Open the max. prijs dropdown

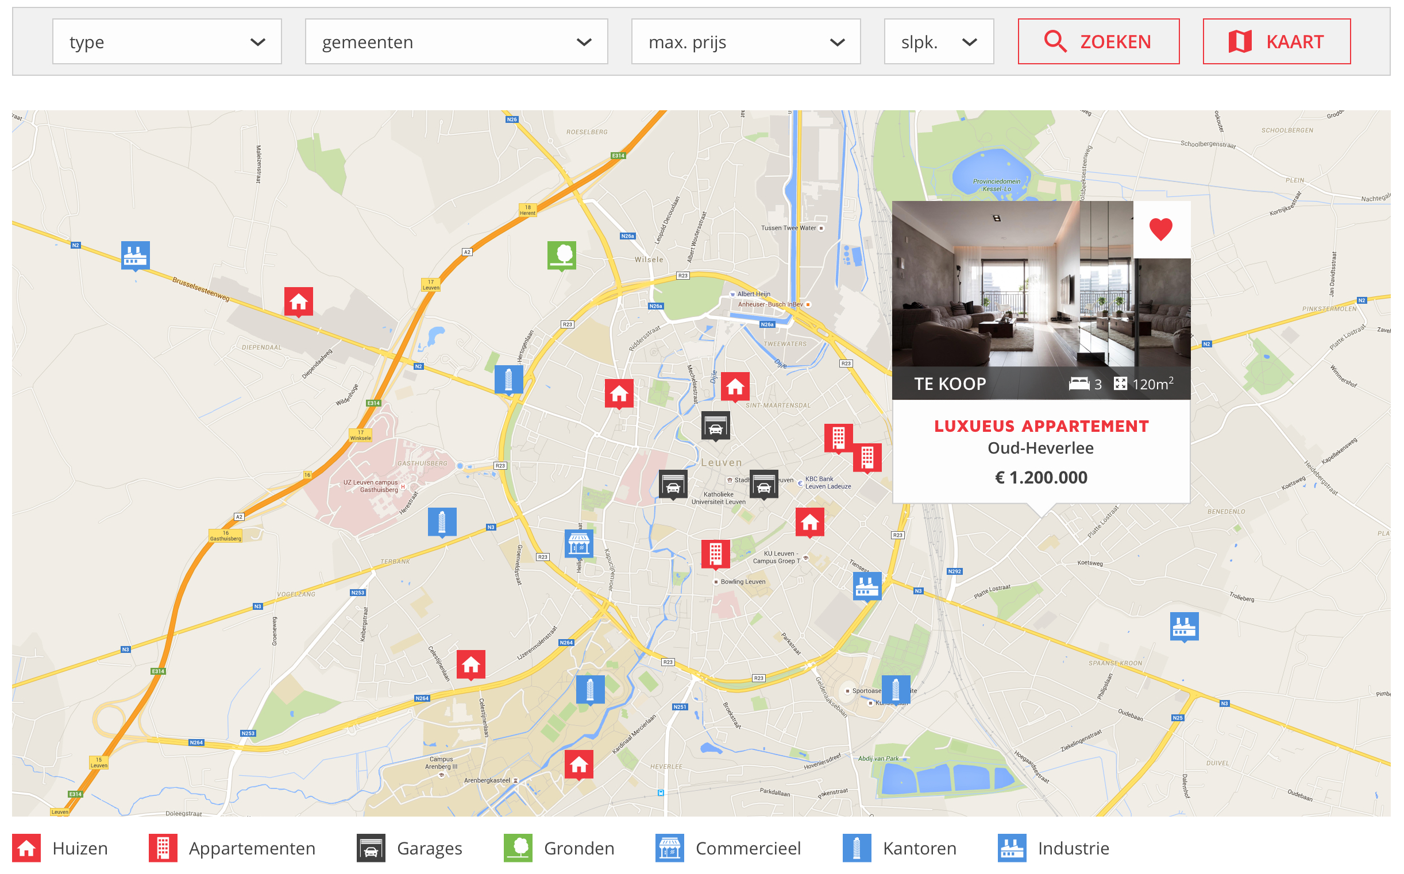(746, 41)
